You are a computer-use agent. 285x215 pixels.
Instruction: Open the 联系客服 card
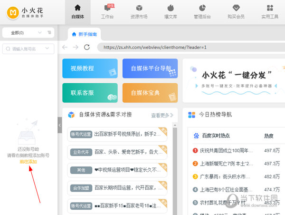coord(90,93)
